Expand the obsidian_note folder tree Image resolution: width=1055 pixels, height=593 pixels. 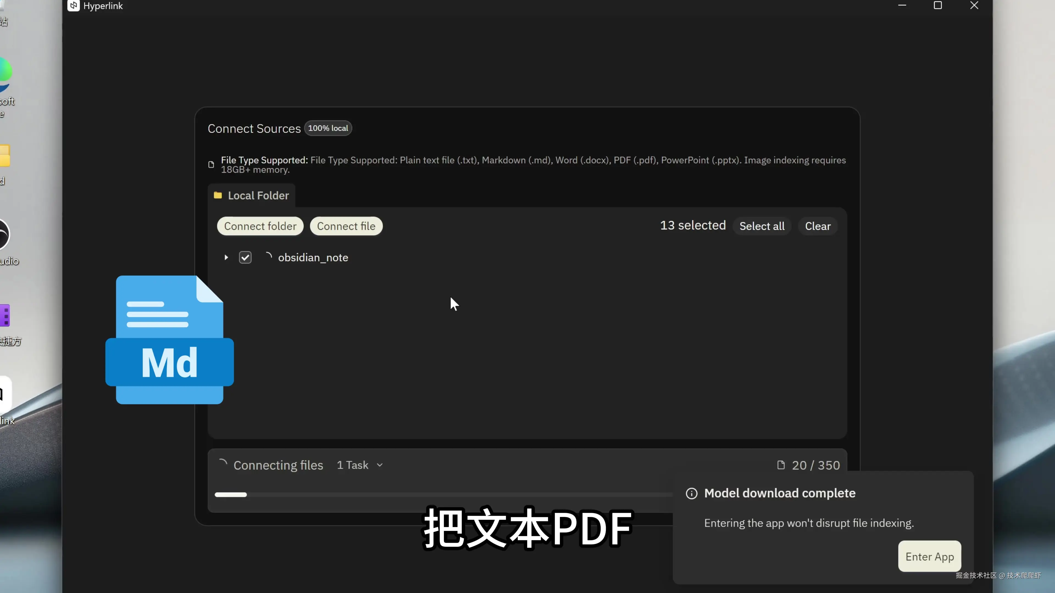pyautogui.click(x=226, y=258)
